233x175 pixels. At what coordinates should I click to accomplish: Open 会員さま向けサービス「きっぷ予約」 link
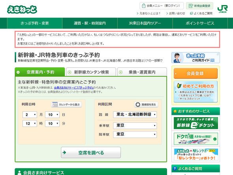[x=74, y=87]
